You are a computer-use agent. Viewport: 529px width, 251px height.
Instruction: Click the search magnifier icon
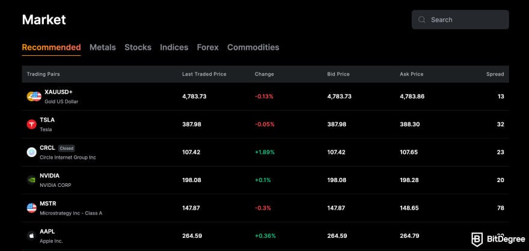pos(421,20)
